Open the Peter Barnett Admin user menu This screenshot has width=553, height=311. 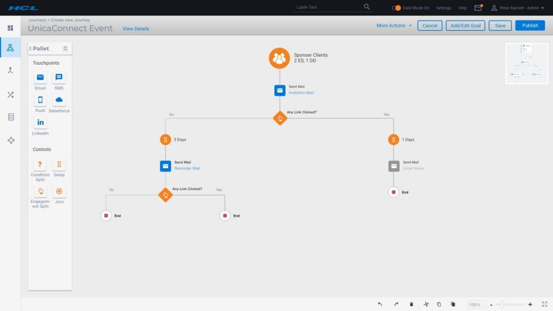[518, 8]
